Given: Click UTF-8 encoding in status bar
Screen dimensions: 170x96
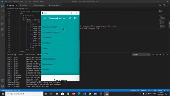Looking at the screenshot, I should [x=150, y=90].
